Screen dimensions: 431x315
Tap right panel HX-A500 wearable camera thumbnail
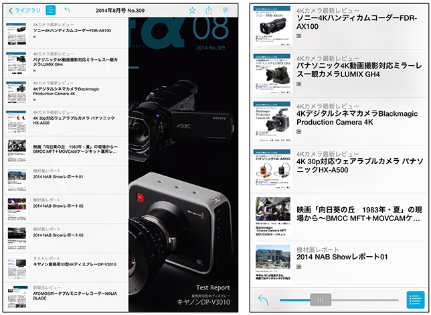[272, 170]
